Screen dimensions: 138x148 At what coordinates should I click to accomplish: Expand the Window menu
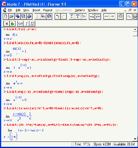pos(93,10)
